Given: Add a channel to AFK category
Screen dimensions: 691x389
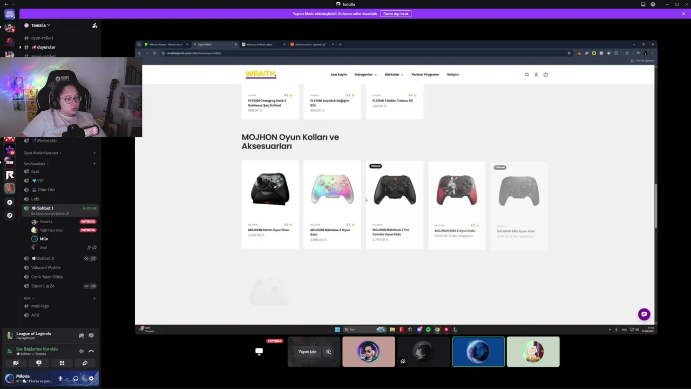Looking at the screenshot, I should [94, 298].
